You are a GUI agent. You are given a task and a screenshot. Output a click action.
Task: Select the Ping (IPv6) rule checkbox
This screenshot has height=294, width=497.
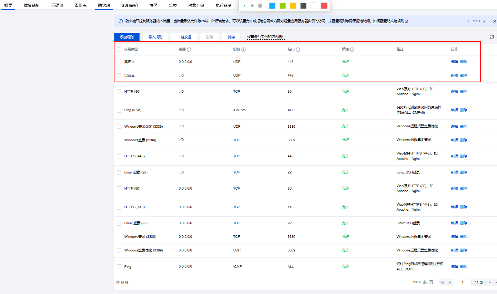tap(119, 110)
